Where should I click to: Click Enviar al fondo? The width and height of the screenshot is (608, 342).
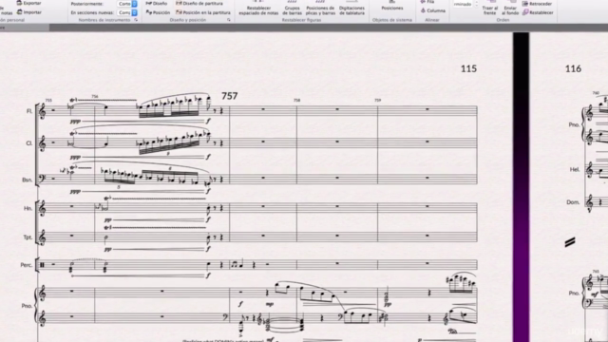510,8
